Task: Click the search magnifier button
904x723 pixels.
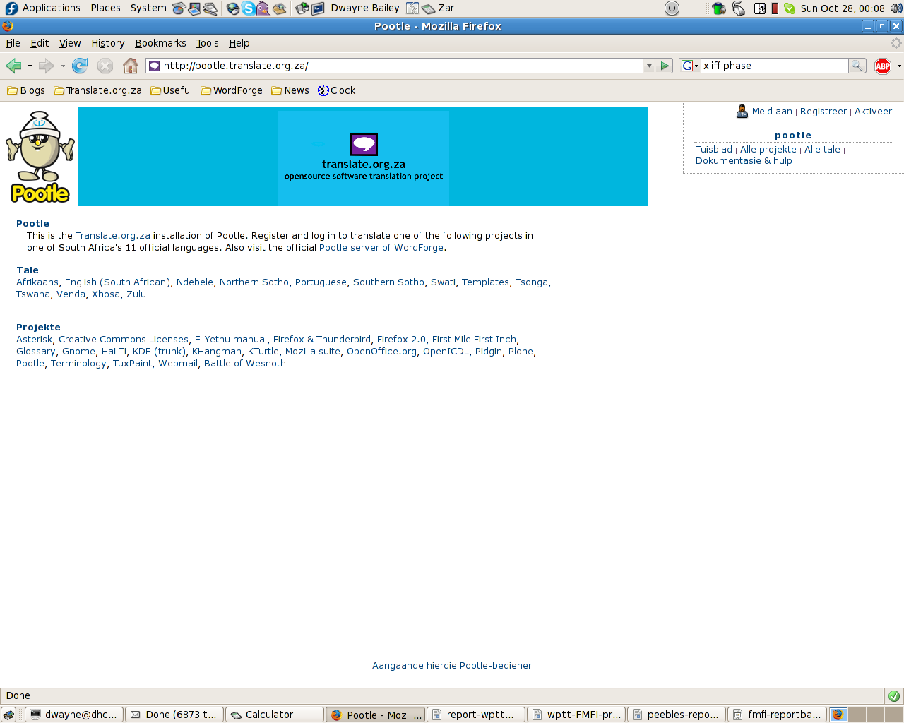Action: [x=857, y=66]
